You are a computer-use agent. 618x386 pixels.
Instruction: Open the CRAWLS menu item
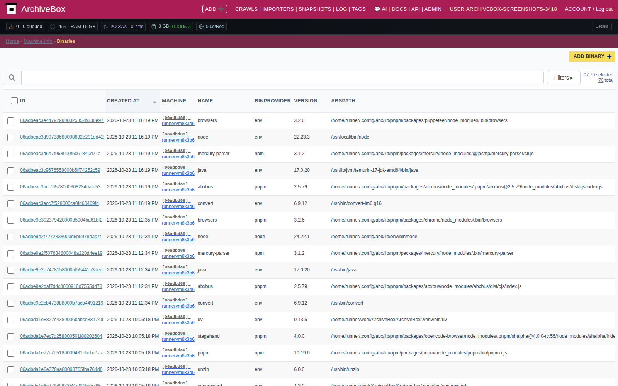pos(246,9)
